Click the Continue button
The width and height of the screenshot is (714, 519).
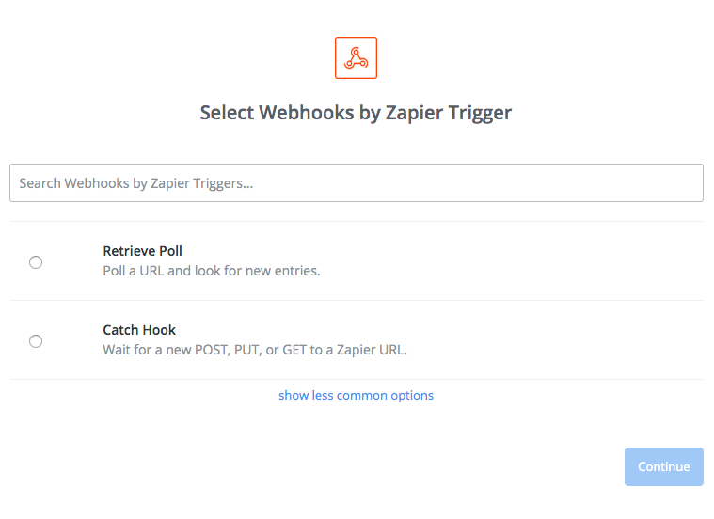[663, 466]
